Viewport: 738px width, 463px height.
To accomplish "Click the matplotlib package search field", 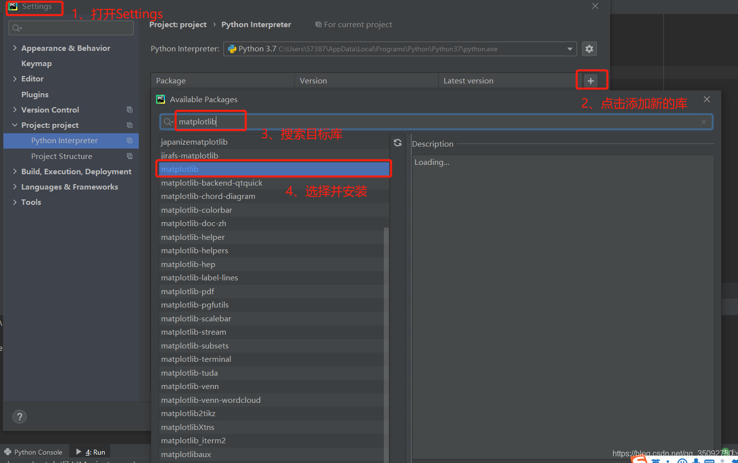I will click(436, 122).
